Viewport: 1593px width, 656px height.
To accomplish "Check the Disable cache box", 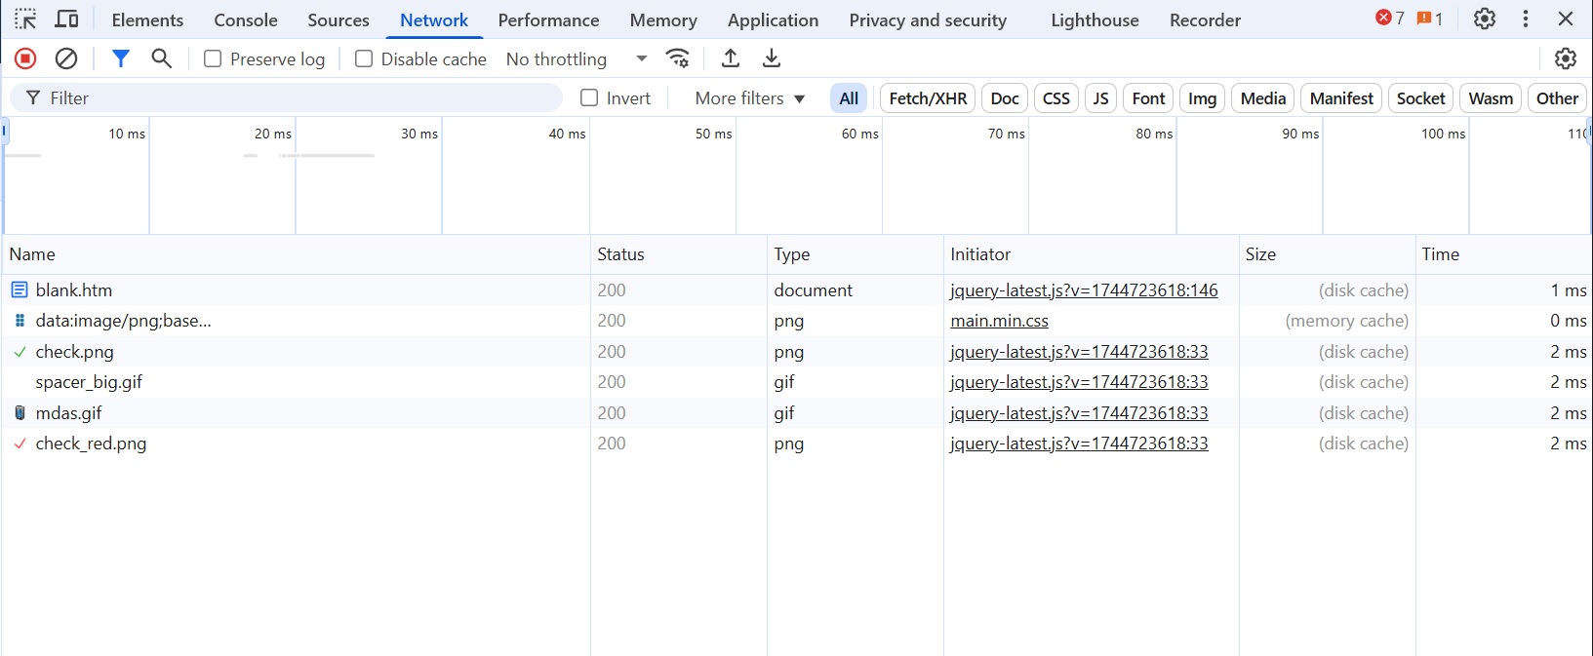I will pyautogui.click(x=364, y=59).
